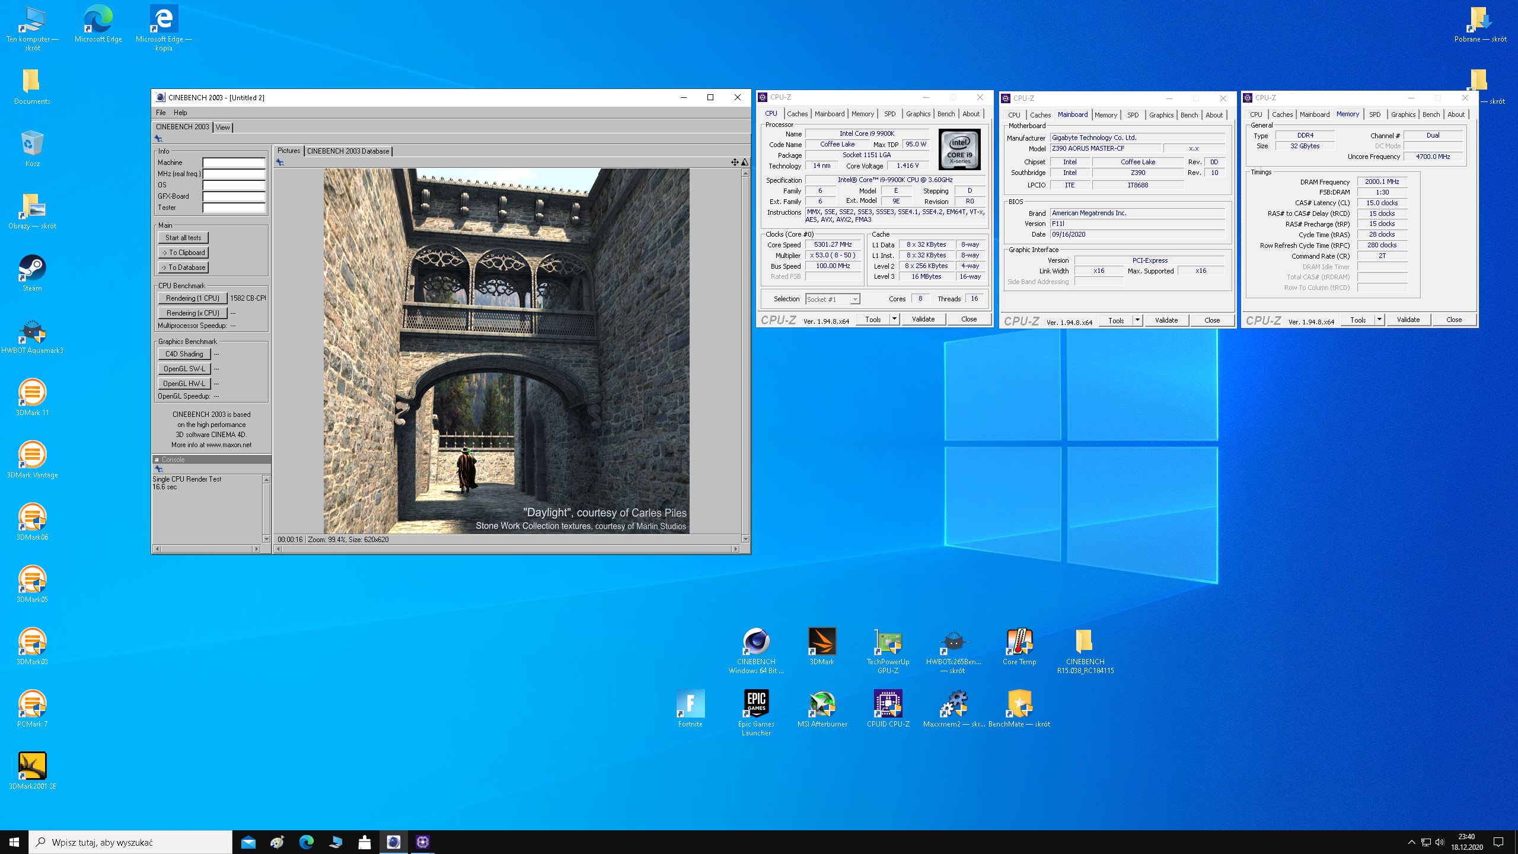1518x854 pixels.
Task: Open SPD tab in CPU-Z Memory window
Action: [1375, 114]
